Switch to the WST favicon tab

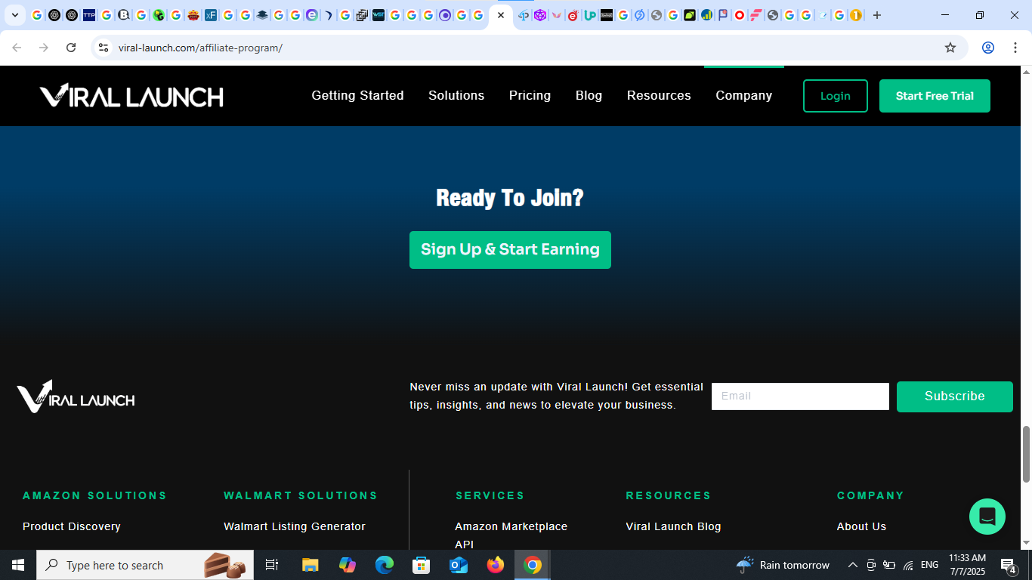point(379,15)
